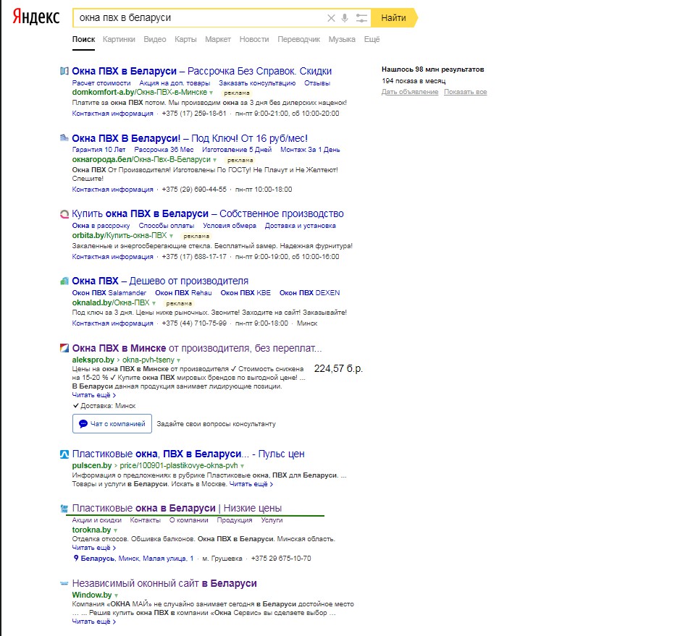Open Гарантия 10 Лет sitelink
The image size is (688, 636).
pos(98,150)
